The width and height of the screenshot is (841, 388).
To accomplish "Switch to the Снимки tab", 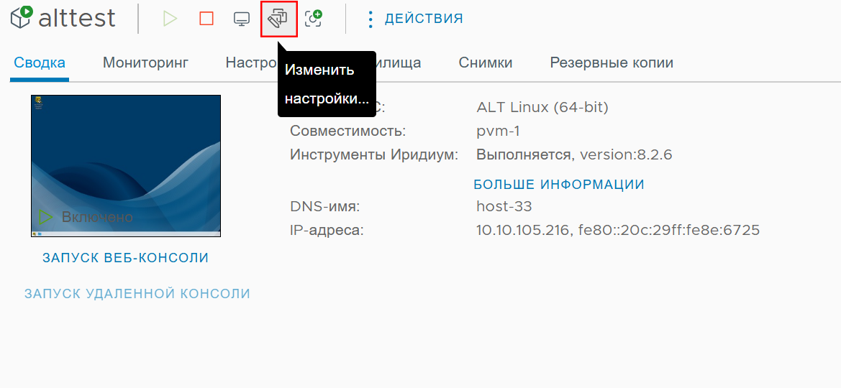I will [x=486, y=63].
